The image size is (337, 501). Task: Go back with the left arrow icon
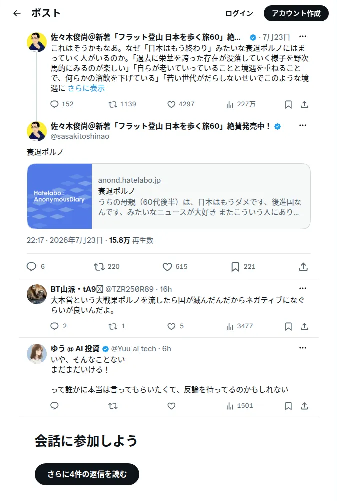point(17,13)
